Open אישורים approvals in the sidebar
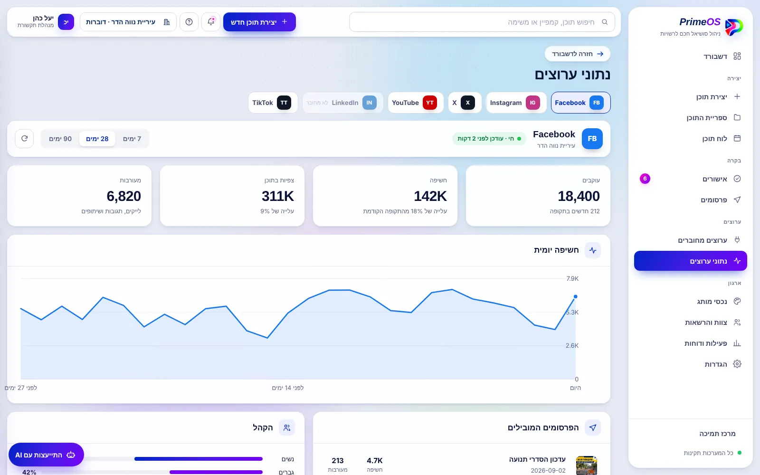The image size is (760, 475). click(x=691, y=179)
